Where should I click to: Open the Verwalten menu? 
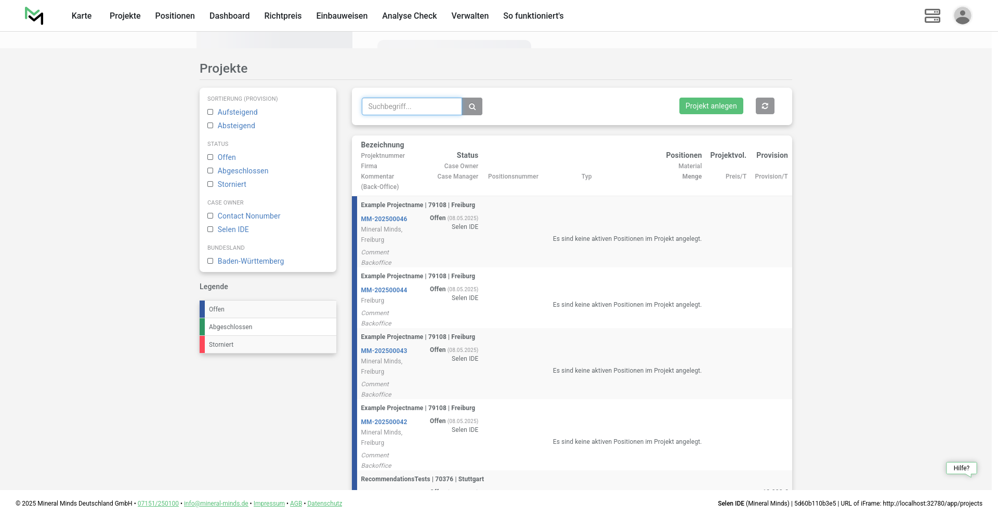click(470, 16)
